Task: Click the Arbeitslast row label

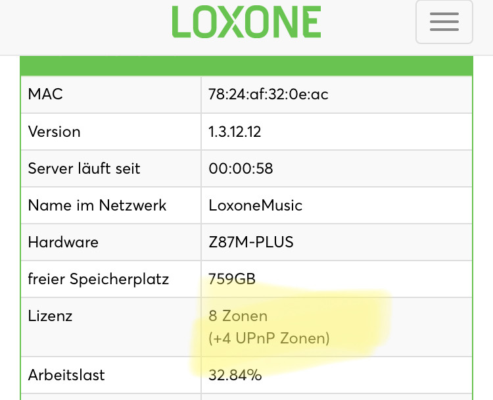Action: [x=66, y=375]
